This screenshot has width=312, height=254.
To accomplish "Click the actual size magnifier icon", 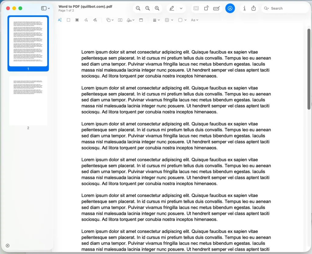I will click(x=147, y=8).
